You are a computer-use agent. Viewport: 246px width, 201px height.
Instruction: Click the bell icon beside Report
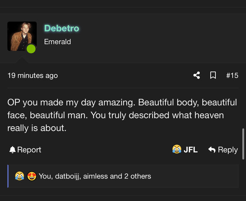coord(12,150)
